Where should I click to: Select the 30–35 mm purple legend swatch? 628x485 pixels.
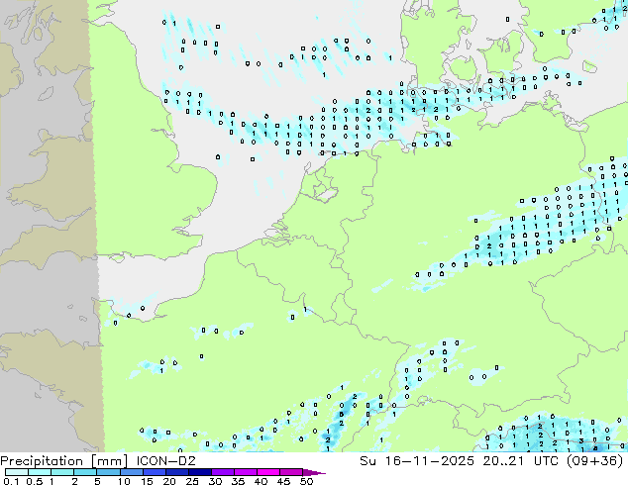[223, 472]
